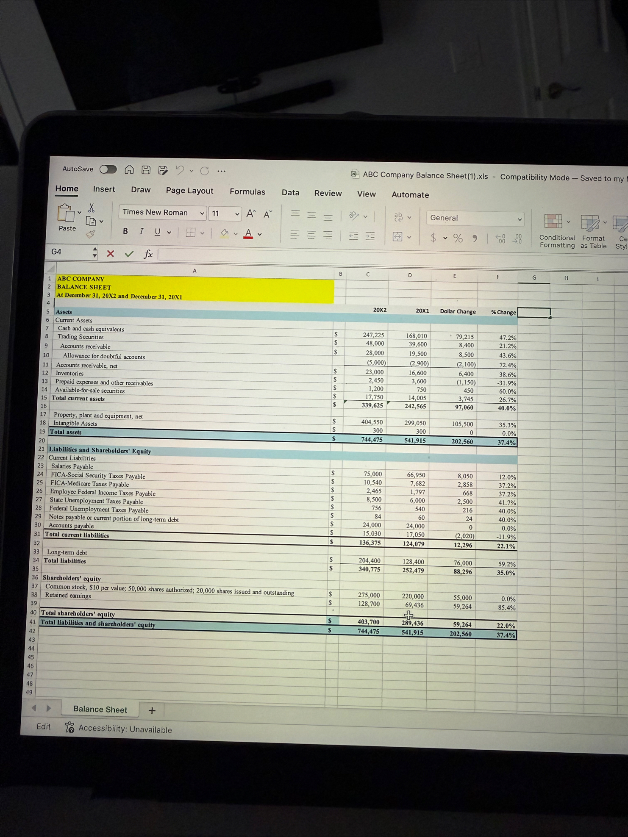Image resolution: width=628 pixels, height=837 pixels.
Task: Open the Page Layout tab
Action: click(x=189, y=191)
